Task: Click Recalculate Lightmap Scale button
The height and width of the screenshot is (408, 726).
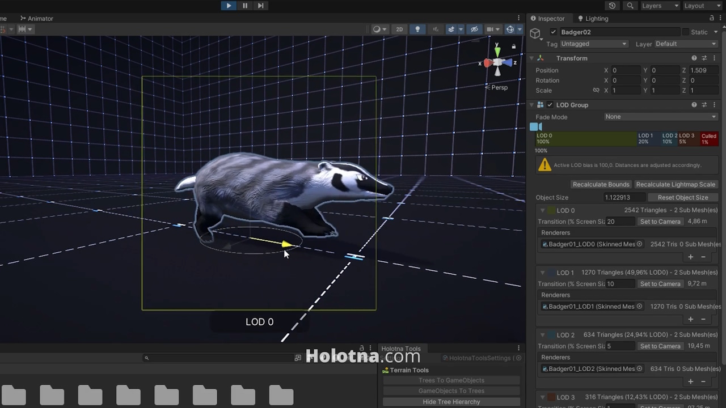Action: [676, 185]
